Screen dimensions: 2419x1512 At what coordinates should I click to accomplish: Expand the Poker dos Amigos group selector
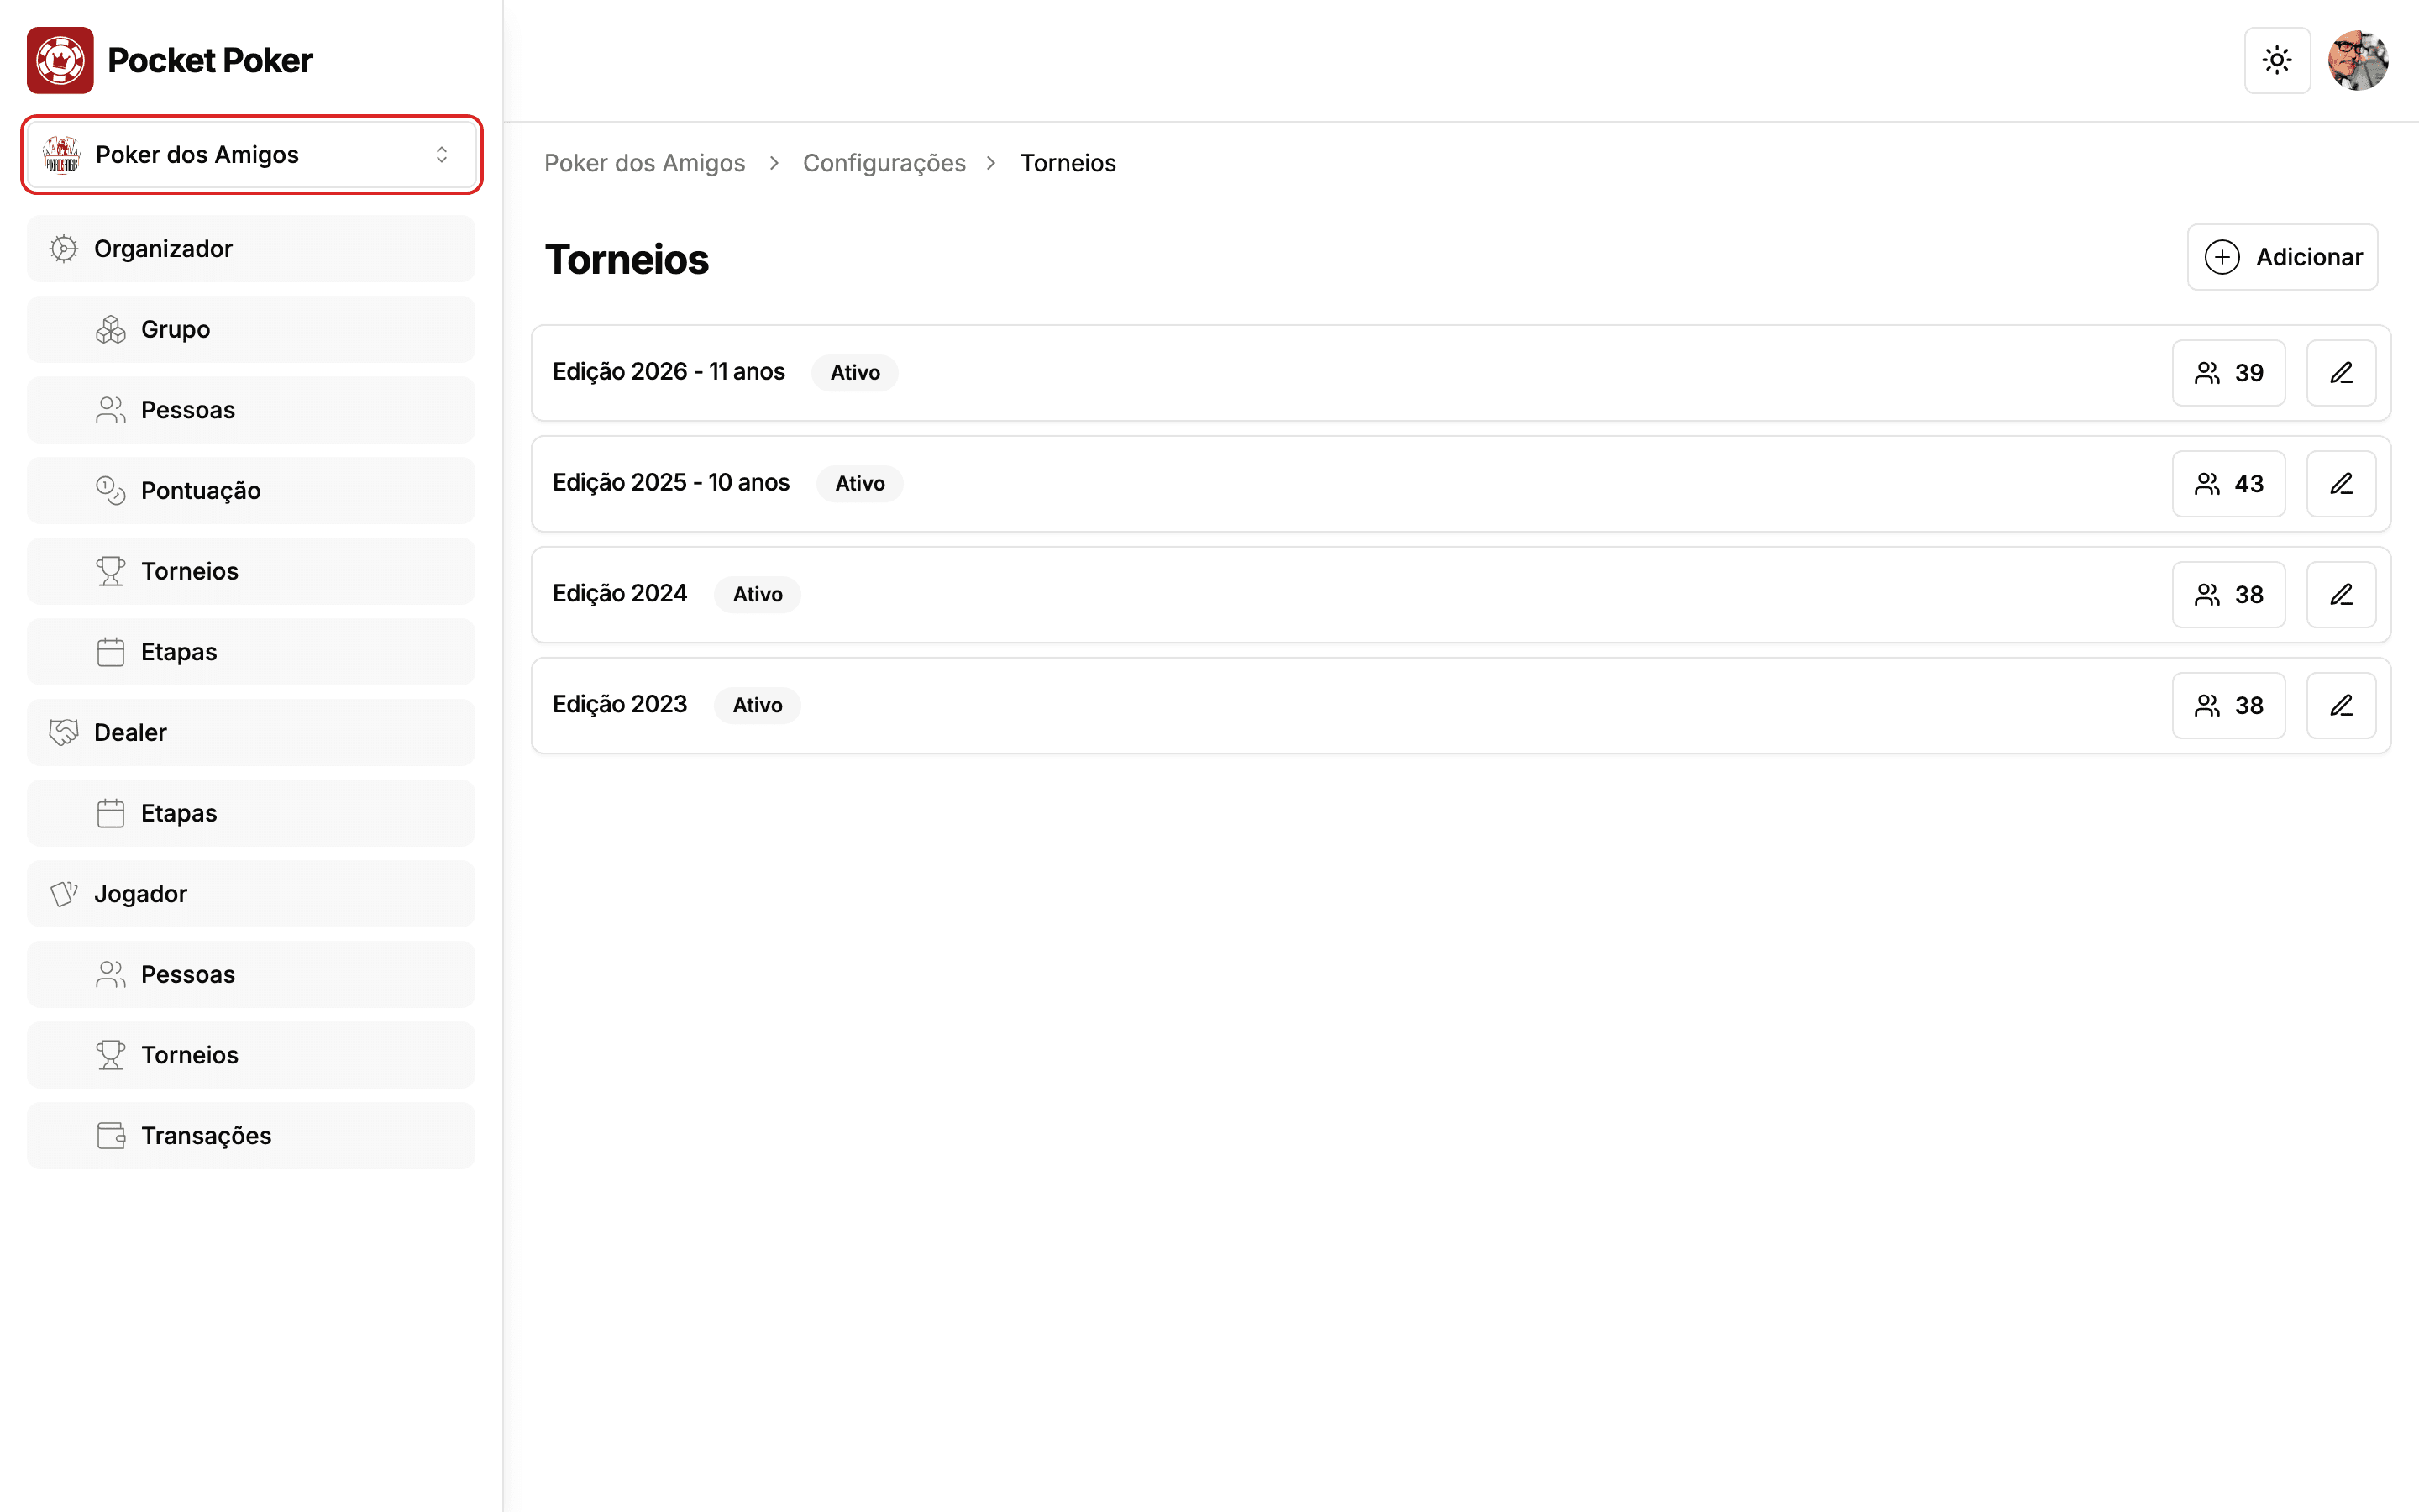[x=252, y=155]
